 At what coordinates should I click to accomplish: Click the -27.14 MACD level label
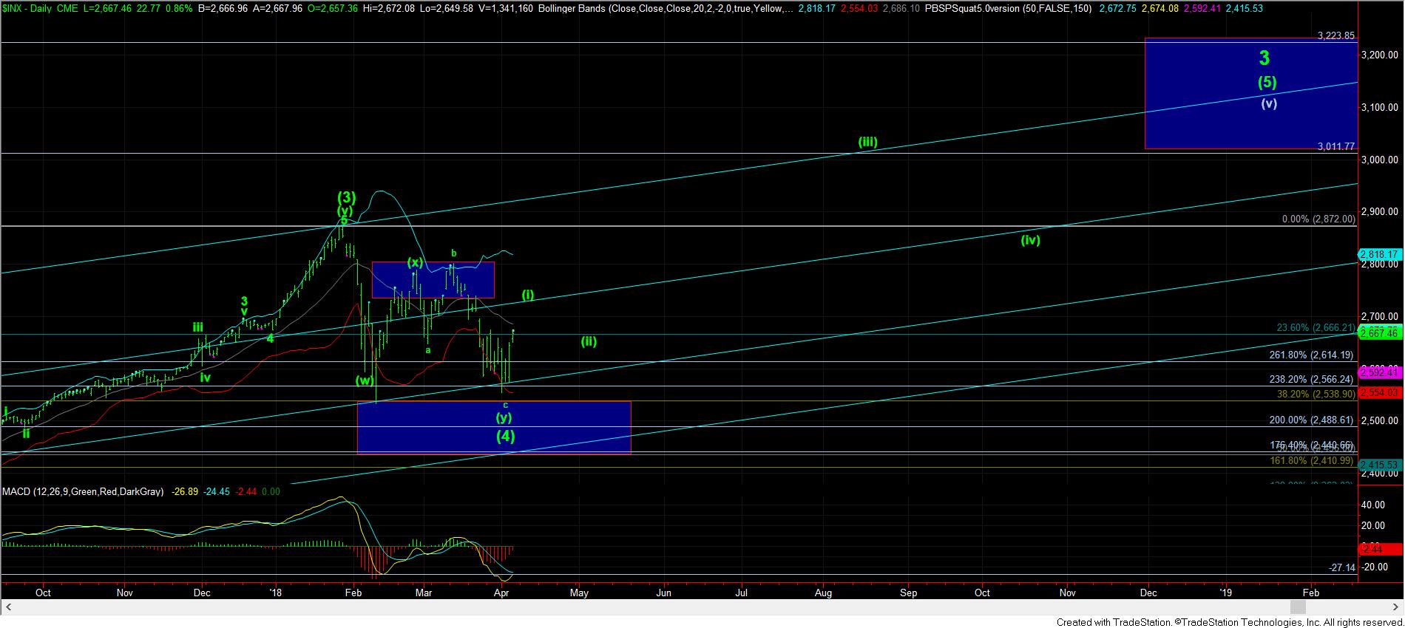pyautogui.click(x=1341, y=567)
